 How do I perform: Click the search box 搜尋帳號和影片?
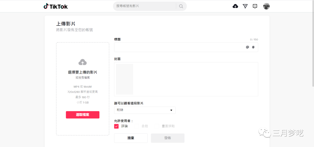coord(144,6)
